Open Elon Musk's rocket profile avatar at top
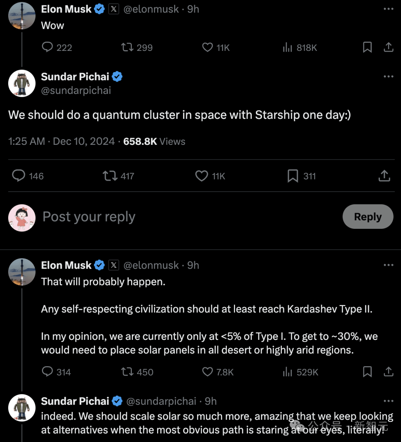401x442 pixels. 22,16
